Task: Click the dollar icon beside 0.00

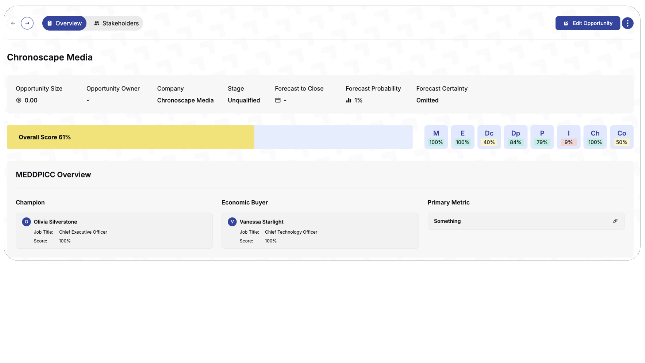Action: click(19, 100)
